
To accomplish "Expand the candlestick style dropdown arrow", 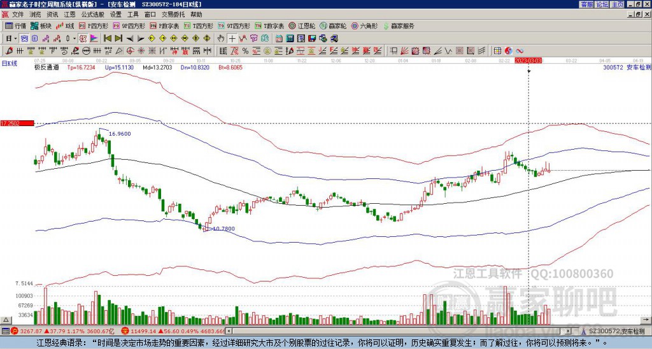I will tap(74, 39).
